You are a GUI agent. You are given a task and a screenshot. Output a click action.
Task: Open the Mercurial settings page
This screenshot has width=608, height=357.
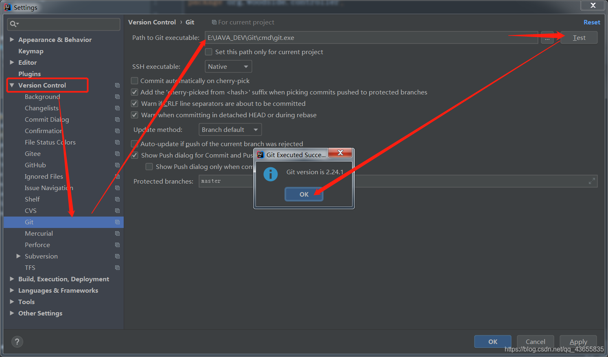(39, 234)
